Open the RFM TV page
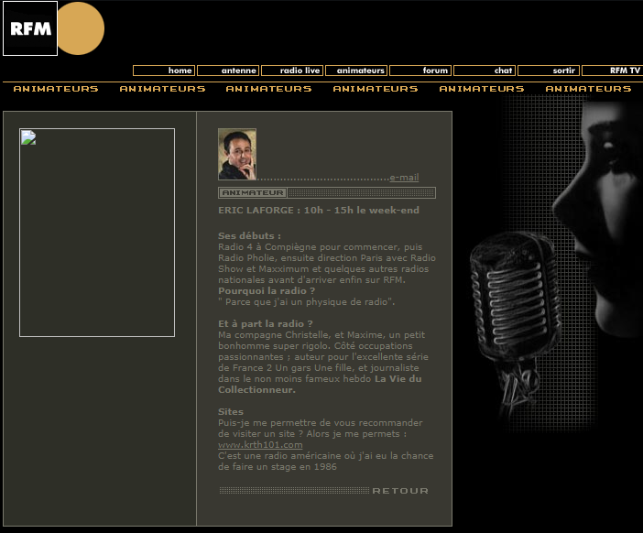This screenshot has height=533, width=643. coord(612,71)
